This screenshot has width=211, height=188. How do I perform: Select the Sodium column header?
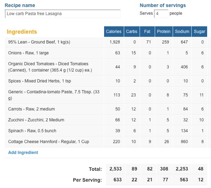(x=182, y=32)
